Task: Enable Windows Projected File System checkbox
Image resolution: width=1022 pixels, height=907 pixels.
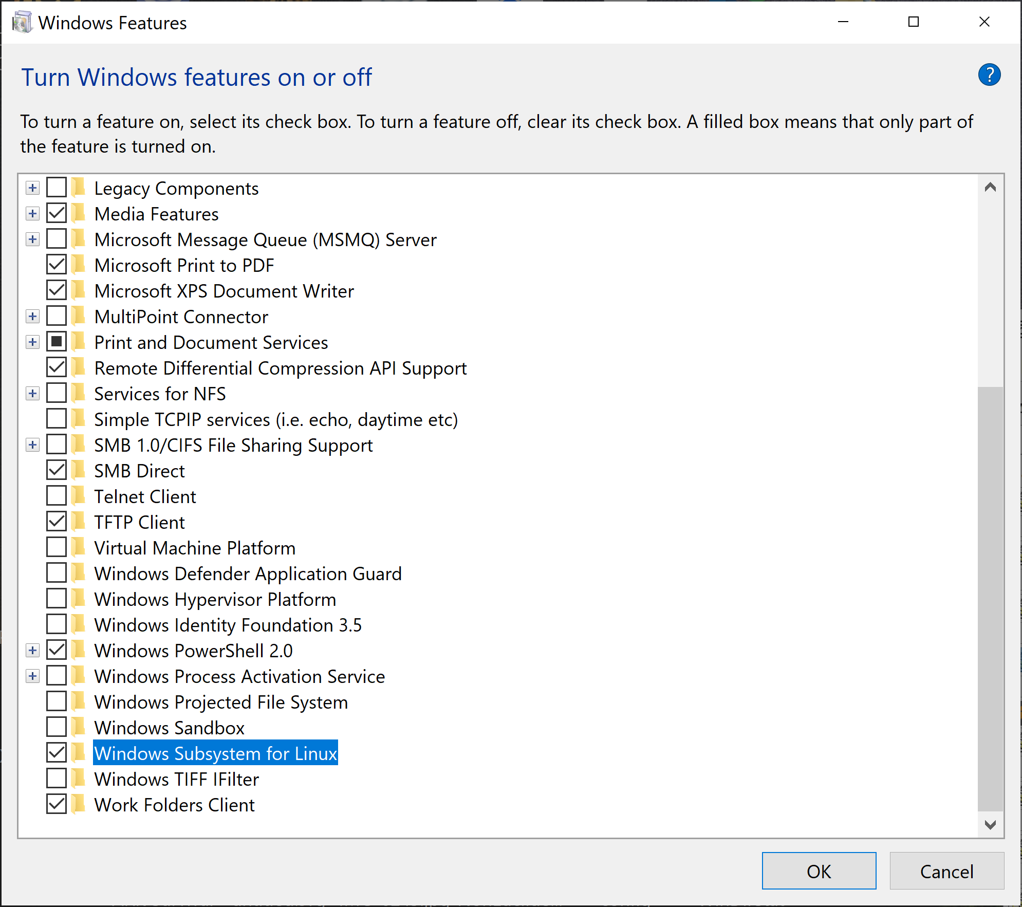Action: point(57,701)
